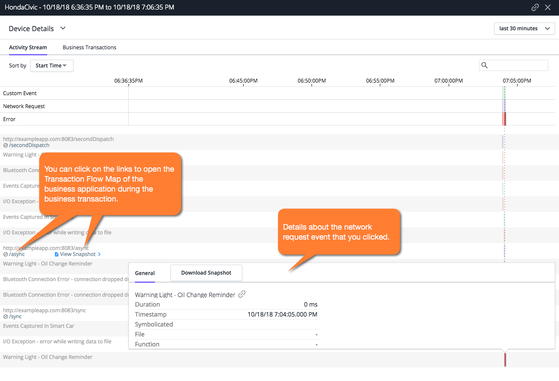Close the HondaCivic device details window
This screenshot has width=559, height=381.
tap(548, 7)
